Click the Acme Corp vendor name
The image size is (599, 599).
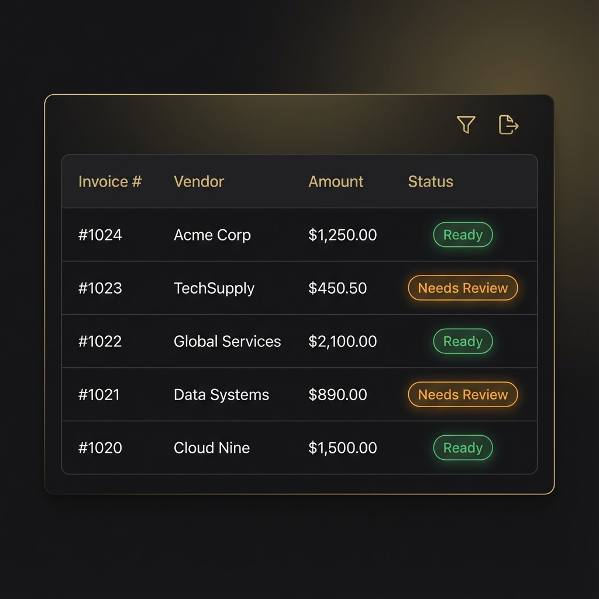pos(212,235)
